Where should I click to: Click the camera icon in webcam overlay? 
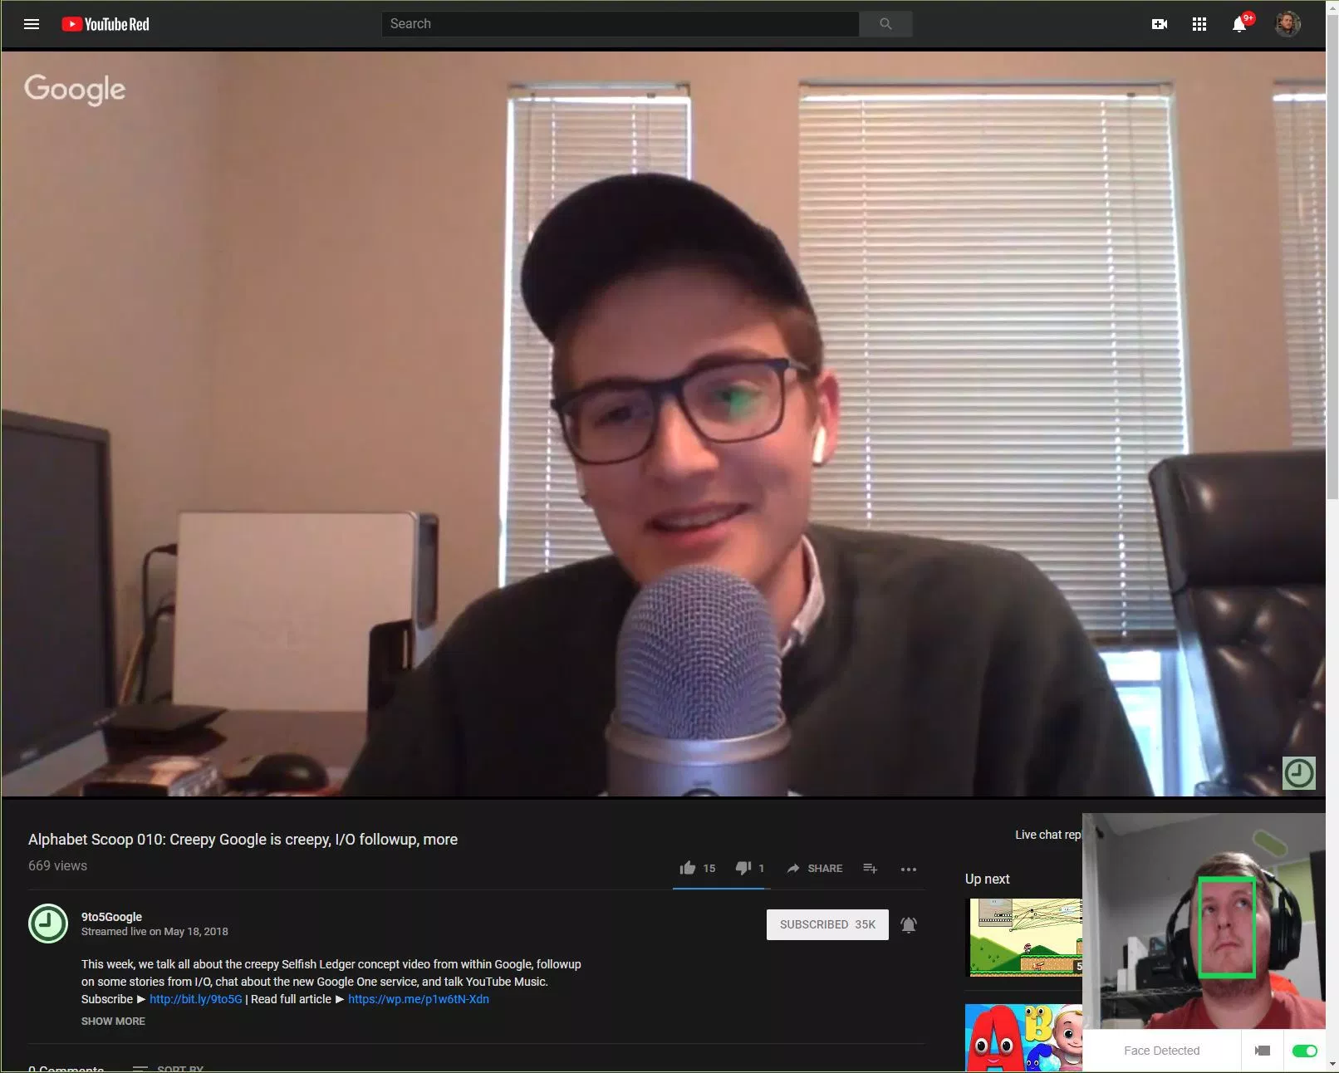pos(1263,1051)
